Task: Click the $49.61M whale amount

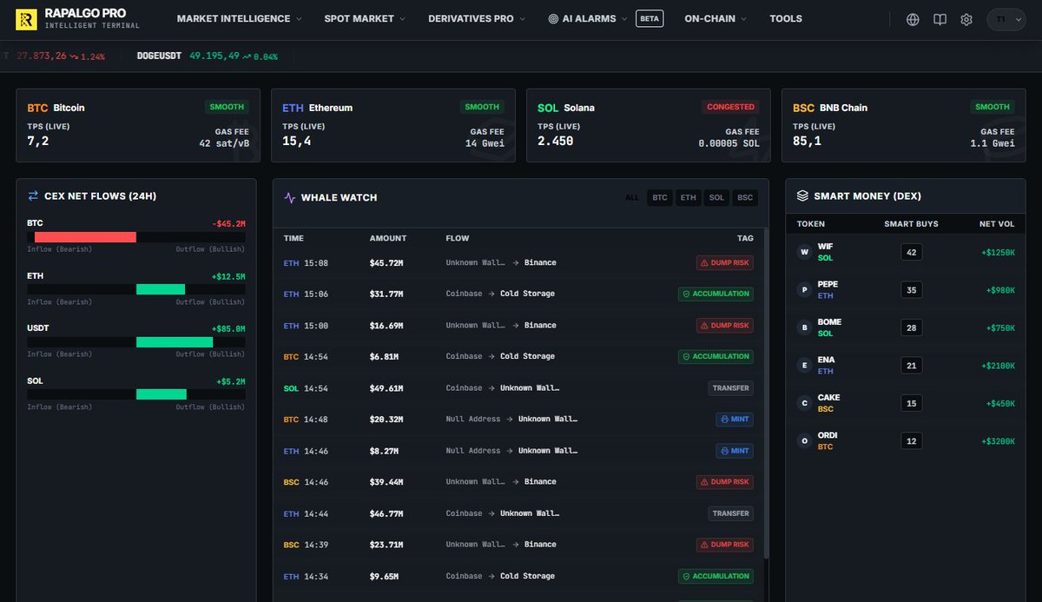Action: [x=386, y=388]
